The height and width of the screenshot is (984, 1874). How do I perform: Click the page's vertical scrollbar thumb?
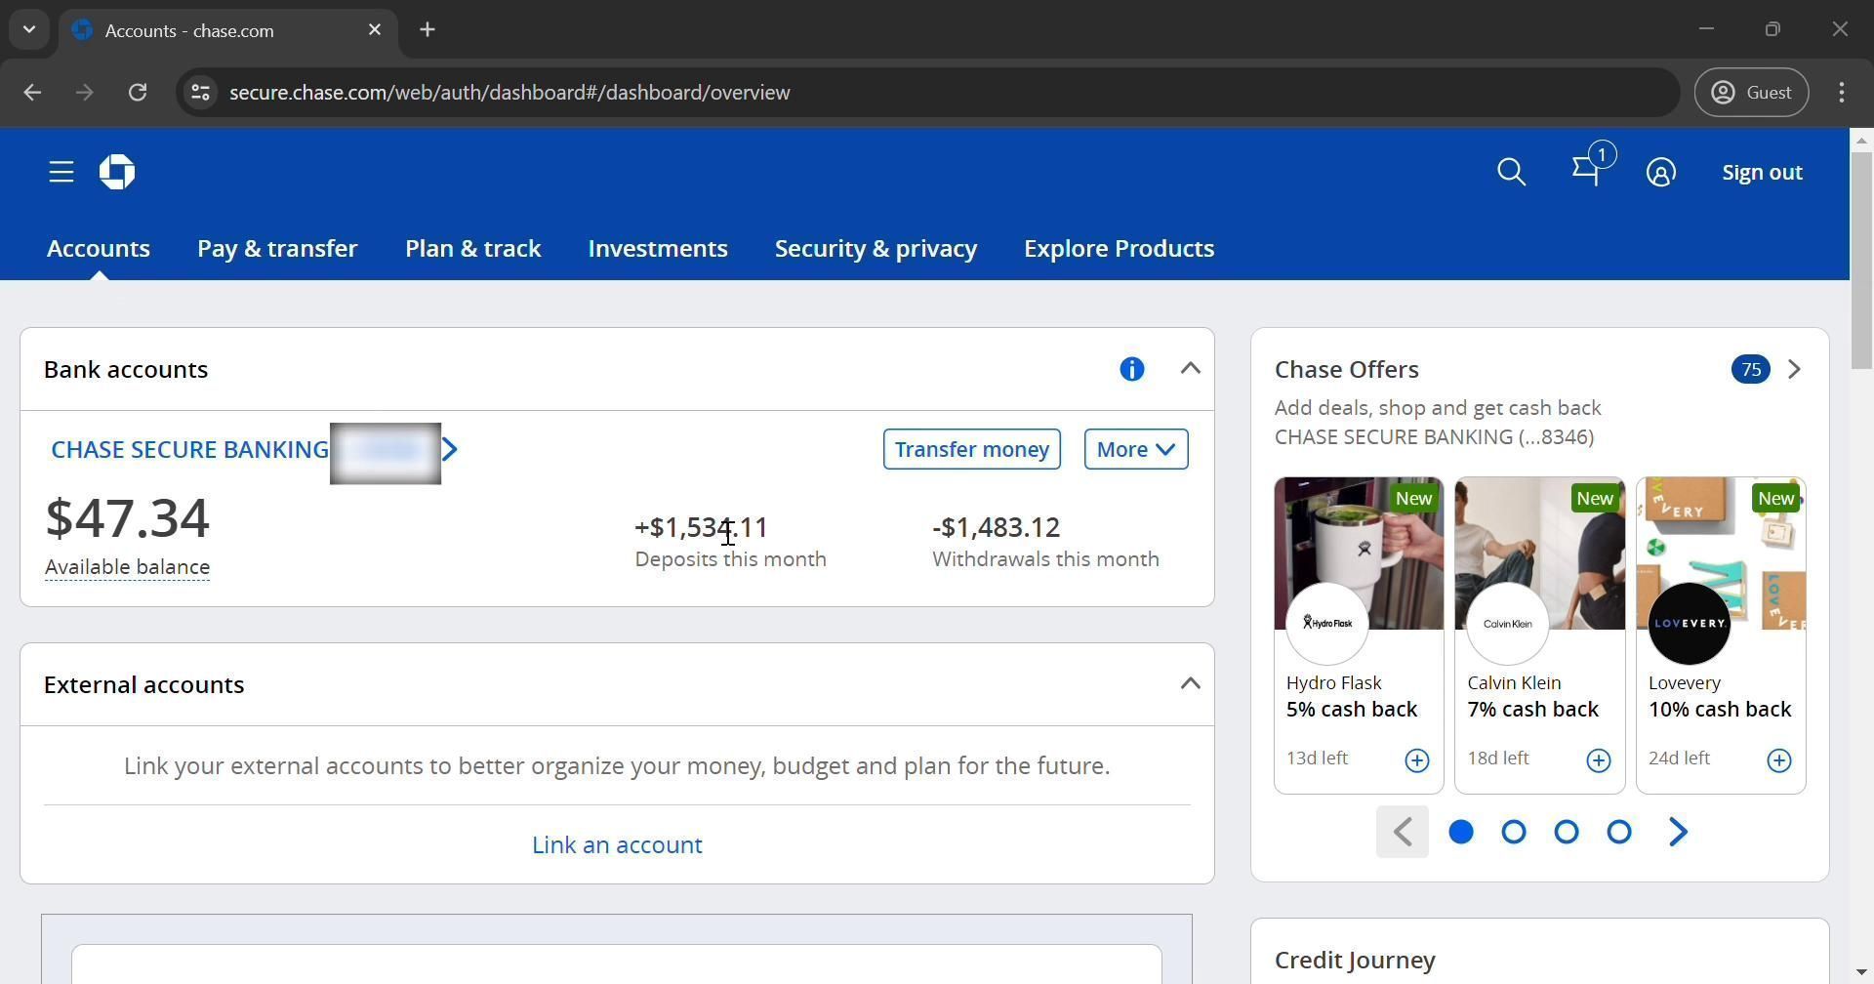pos(1860,259)
